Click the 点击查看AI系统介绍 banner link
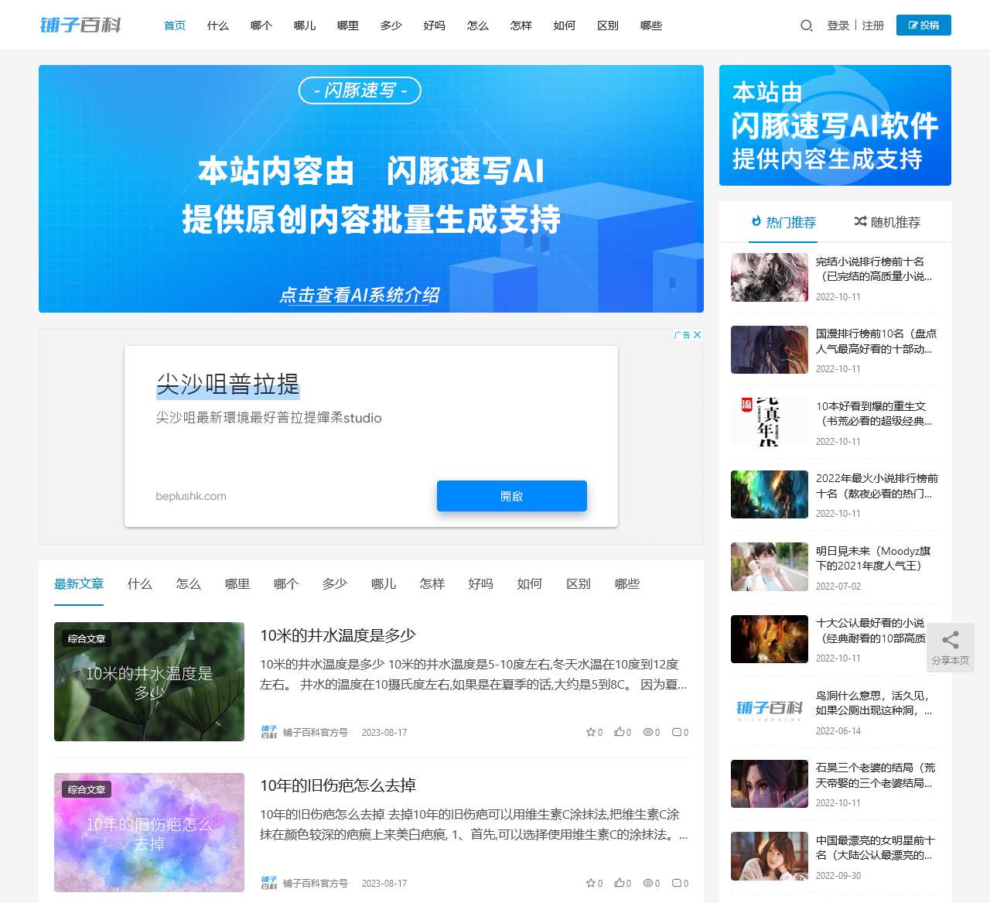The image size is (990, 903). 360,295
